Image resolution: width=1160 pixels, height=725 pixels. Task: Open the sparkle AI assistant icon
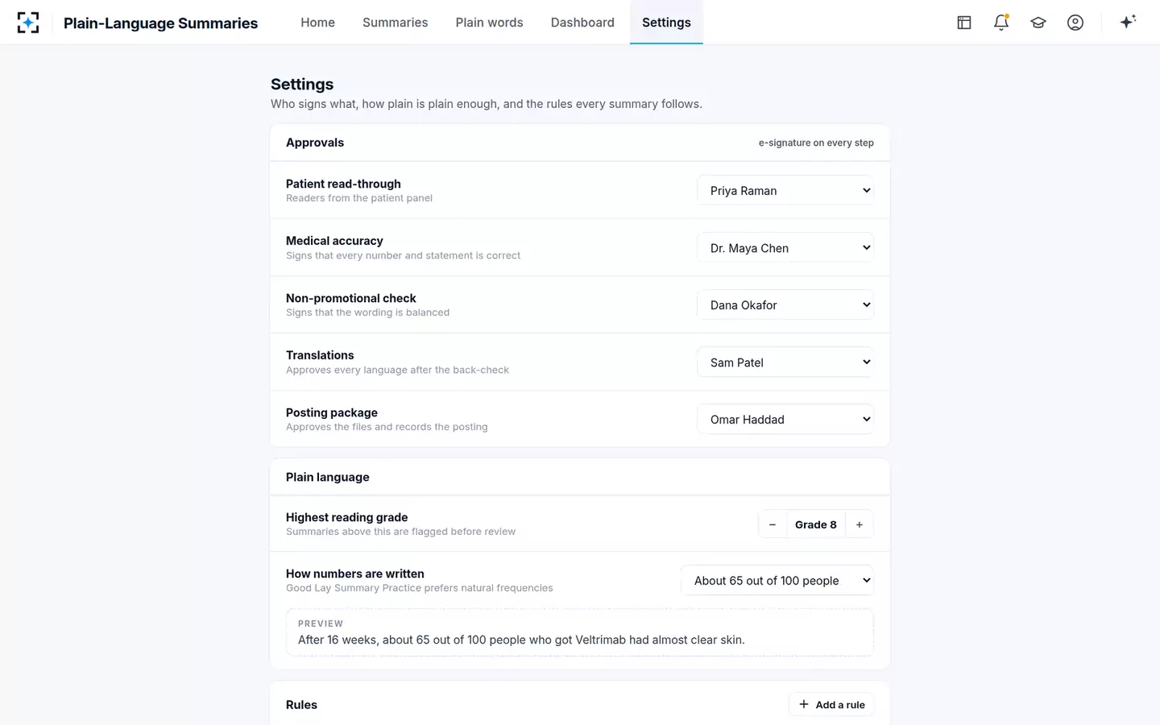[1128, 22]
